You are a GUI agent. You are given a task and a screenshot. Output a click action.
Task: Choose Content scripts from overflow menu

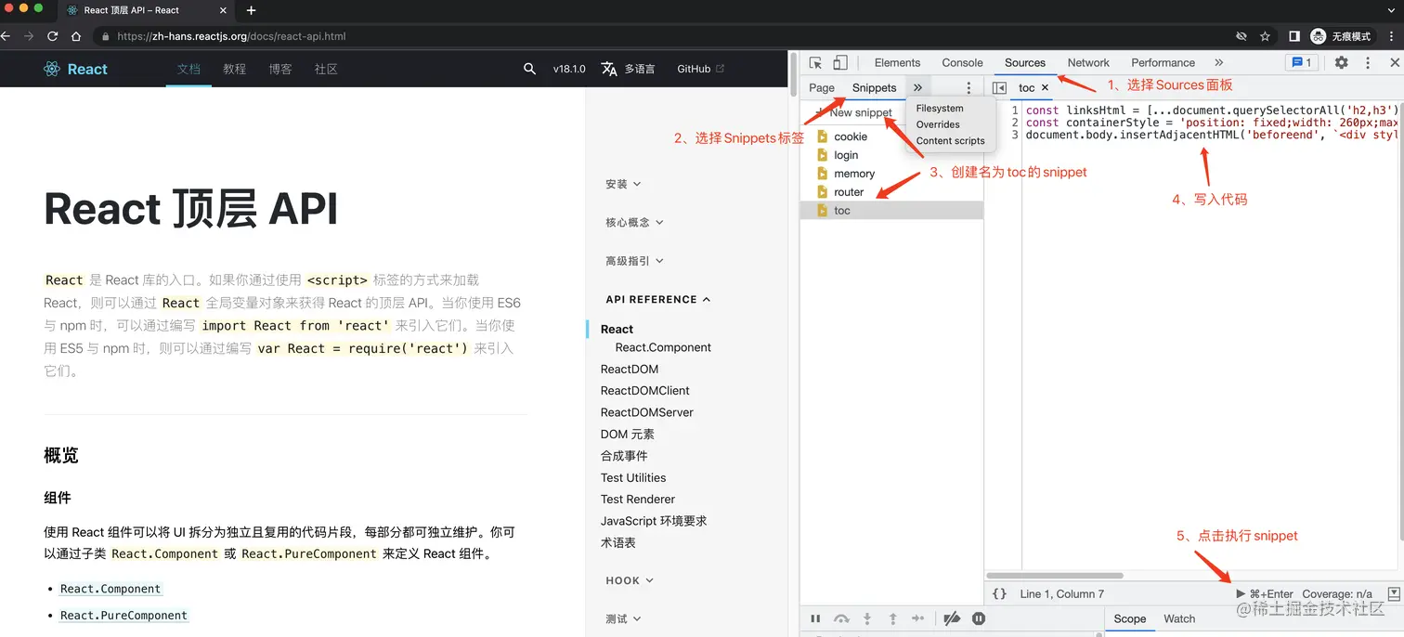click(x=950, y=141)
